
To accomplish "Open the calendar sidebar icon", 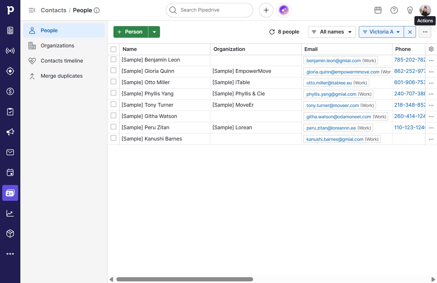I will (10, 173).
